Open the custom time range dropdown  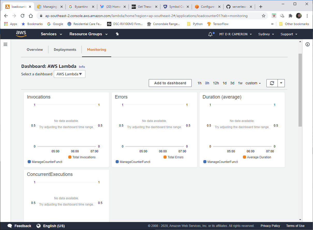(253, 83)
